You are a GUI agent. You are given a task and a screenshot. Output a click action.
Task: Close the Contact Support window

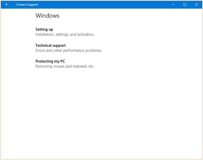coord(196,5)
